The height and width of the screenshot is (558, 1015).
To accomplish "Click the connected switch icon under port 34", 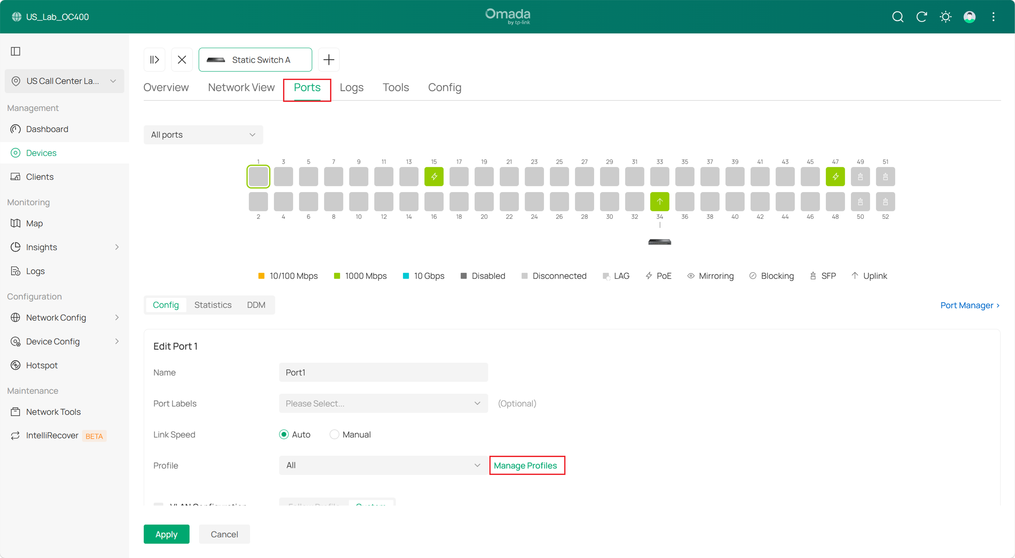I will pos(659,242).
